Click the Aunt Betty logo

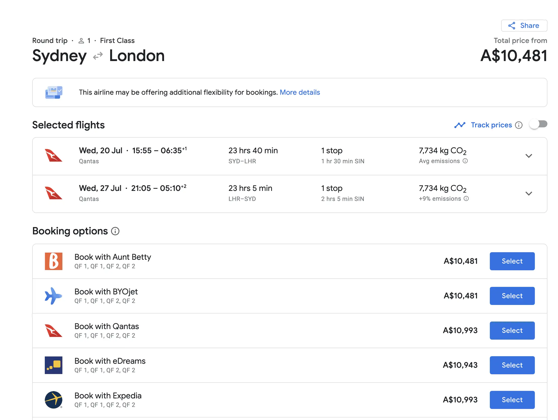click(x=54, y=261)
